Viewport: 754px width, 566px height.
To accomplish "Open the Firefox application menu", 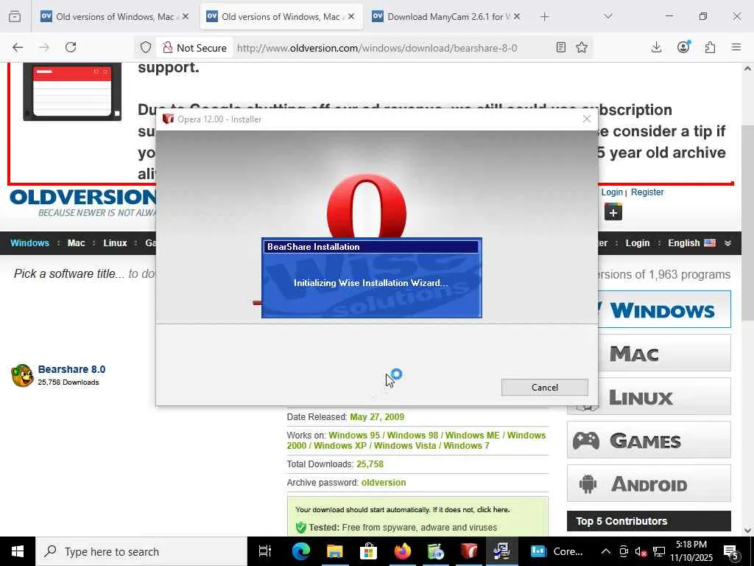I will click(736, 47).
